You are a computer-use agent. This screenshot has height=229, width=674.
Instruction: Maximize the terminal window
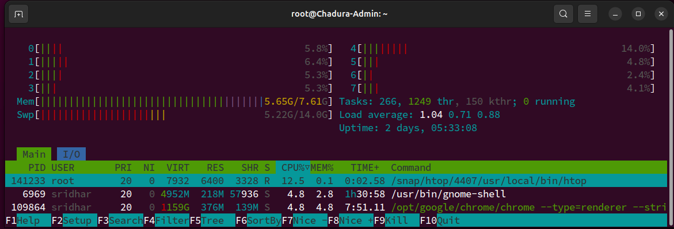coord(638,14)
